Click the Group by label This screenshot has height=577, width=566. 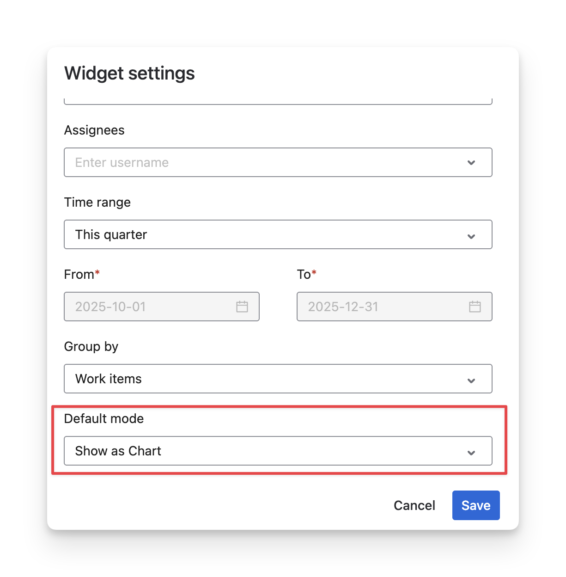tap(91, 347)
